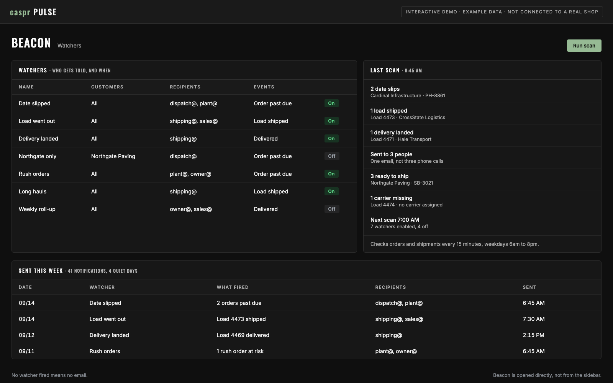Click the 1 carrier missing entry

pyautogui.click(x=482, y=201)
